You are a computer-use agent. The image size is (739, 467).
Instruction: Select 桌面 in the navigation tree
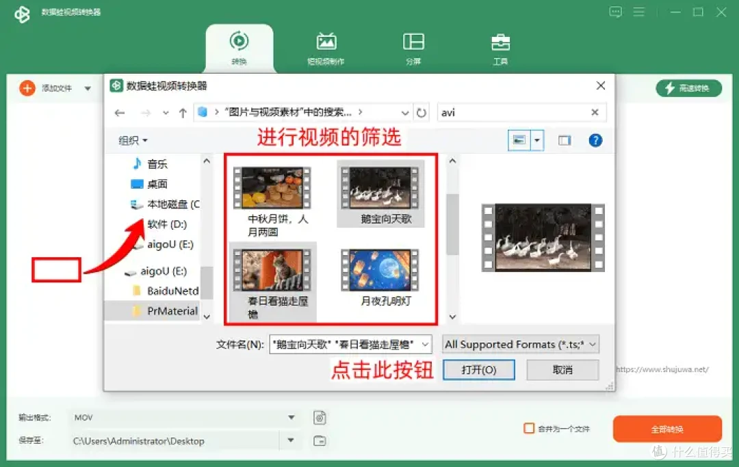149,184
